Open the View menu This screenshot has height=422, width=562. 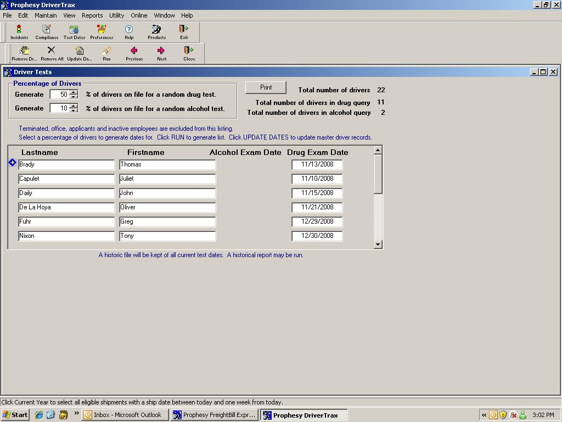point(69,15)
